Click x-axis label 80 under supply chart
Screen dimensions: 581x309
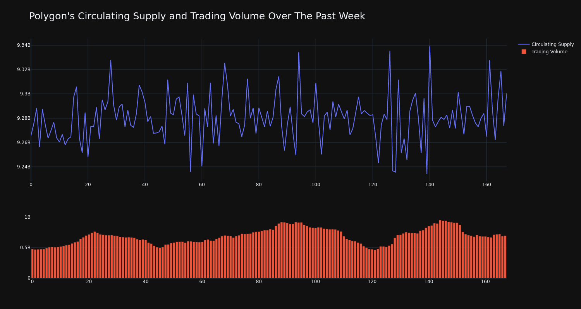click(259, 185)
